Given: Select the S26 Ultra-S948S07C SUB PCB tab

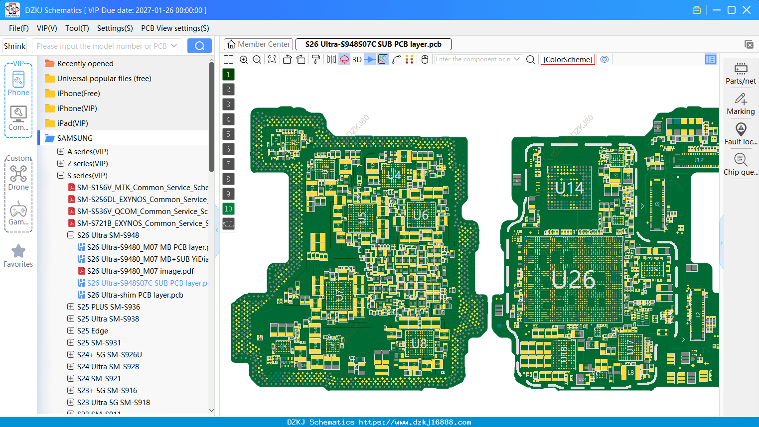Looking at the screenshot, I should pyautogui.click(x=373, y=44).
